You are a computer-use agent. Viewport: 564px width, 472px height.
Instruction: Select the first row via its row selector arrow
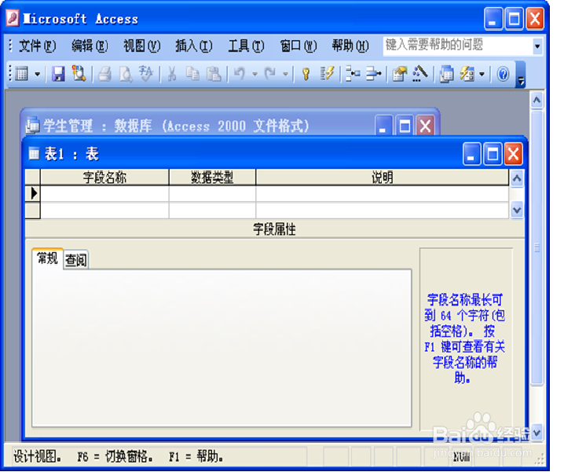(x=33, y=193)
